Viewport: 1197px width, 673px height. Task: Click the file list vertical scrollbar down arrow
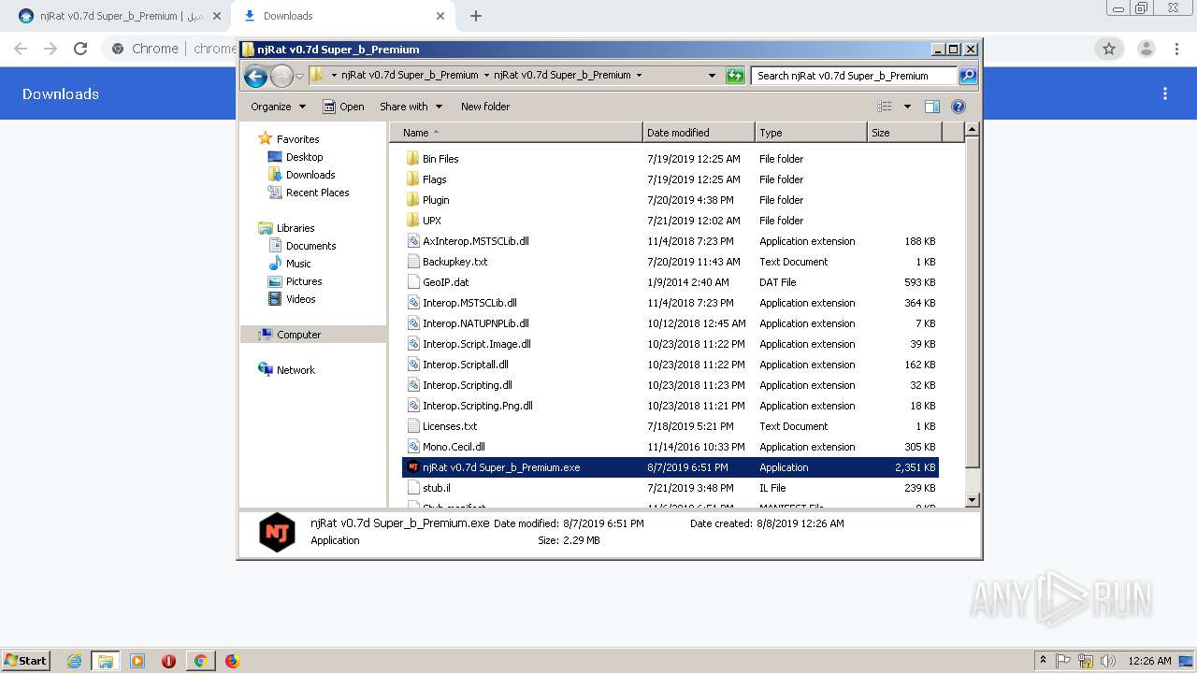(972, 500)
